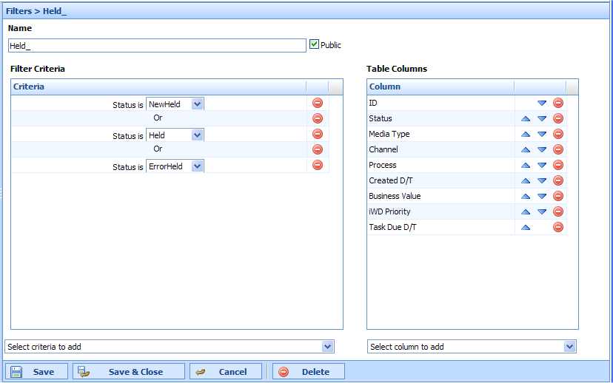Move Process column down
The width and height of the screenshot is (613, 383).
click(x=542, y=165)
